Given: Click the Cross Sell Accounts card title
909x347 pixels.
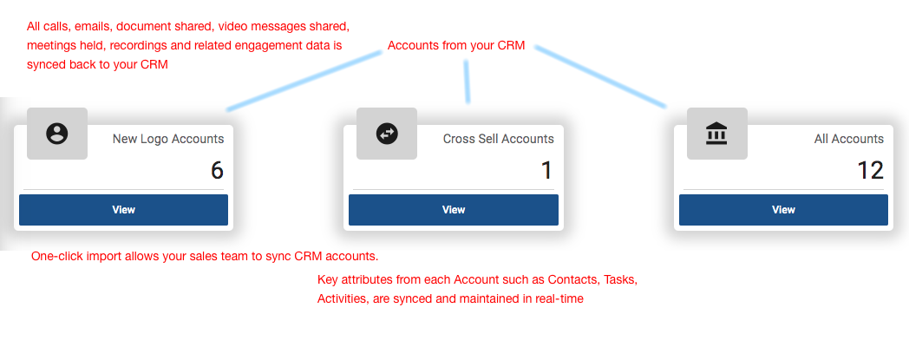Looking at the screenshot, I should 499,139.
